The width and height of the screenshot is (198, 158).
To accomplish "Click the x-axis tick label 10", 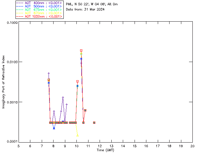I will tap(76, 146).
